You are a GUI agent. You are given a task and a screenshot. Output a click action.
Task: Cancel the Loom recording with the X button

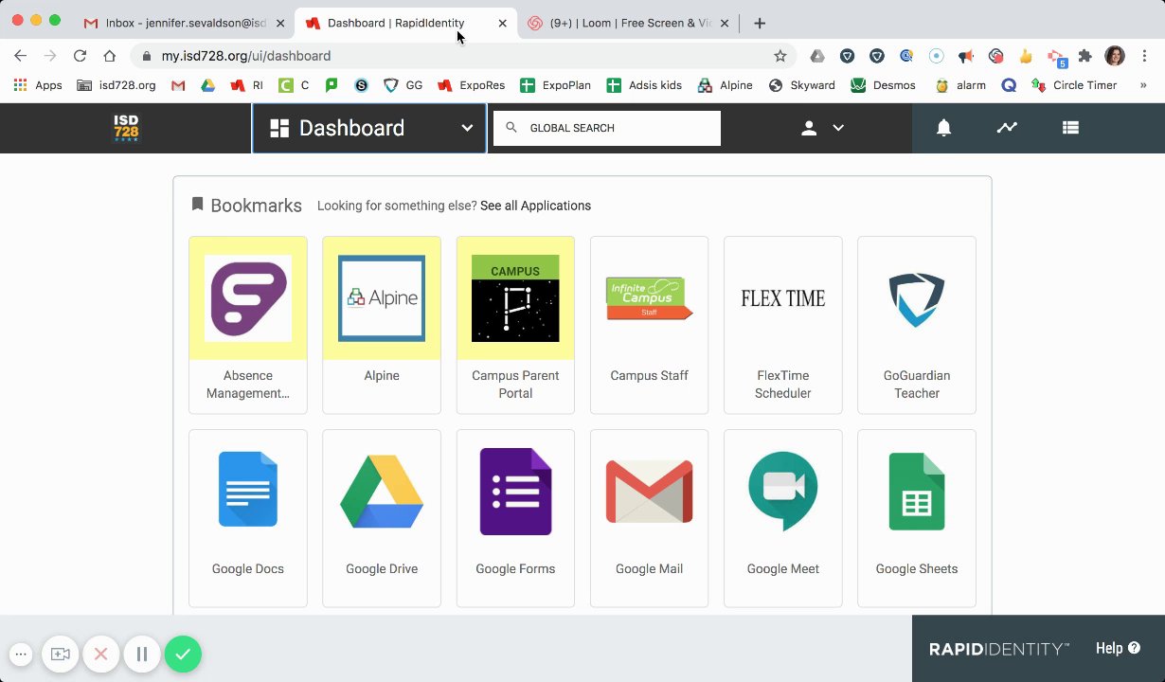100,654
